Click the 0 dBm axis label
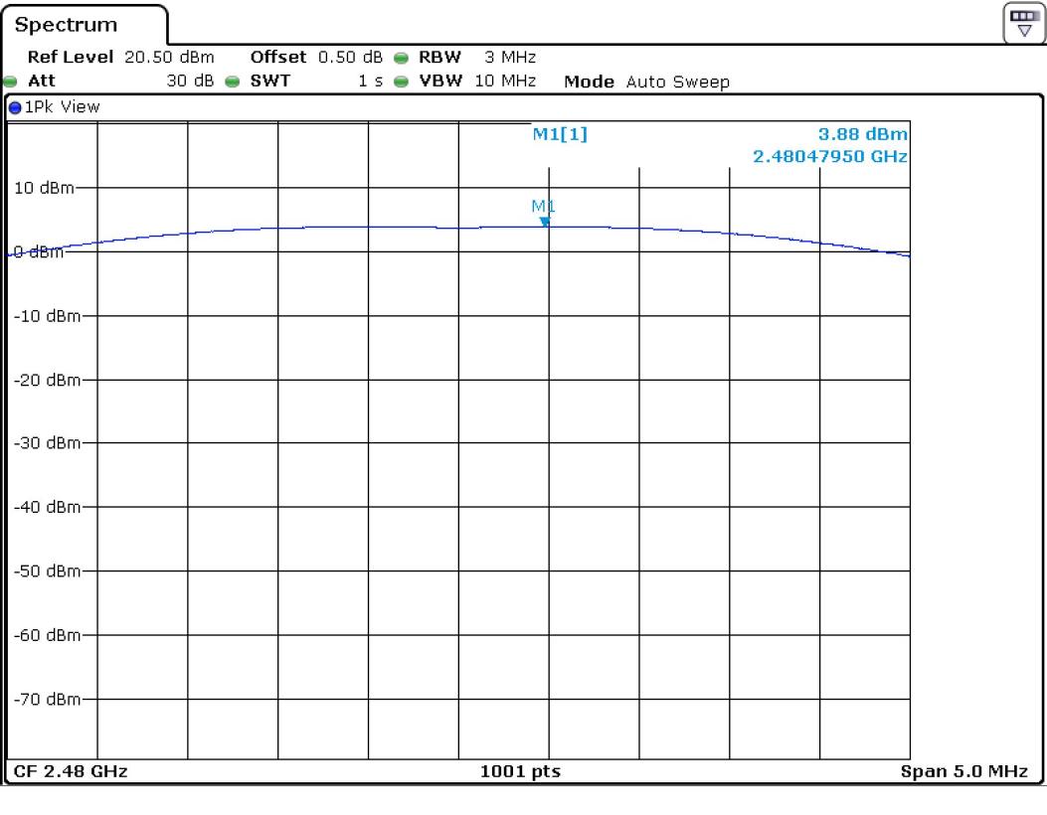This screenshot has height=815, width=1047. (39, 251)
